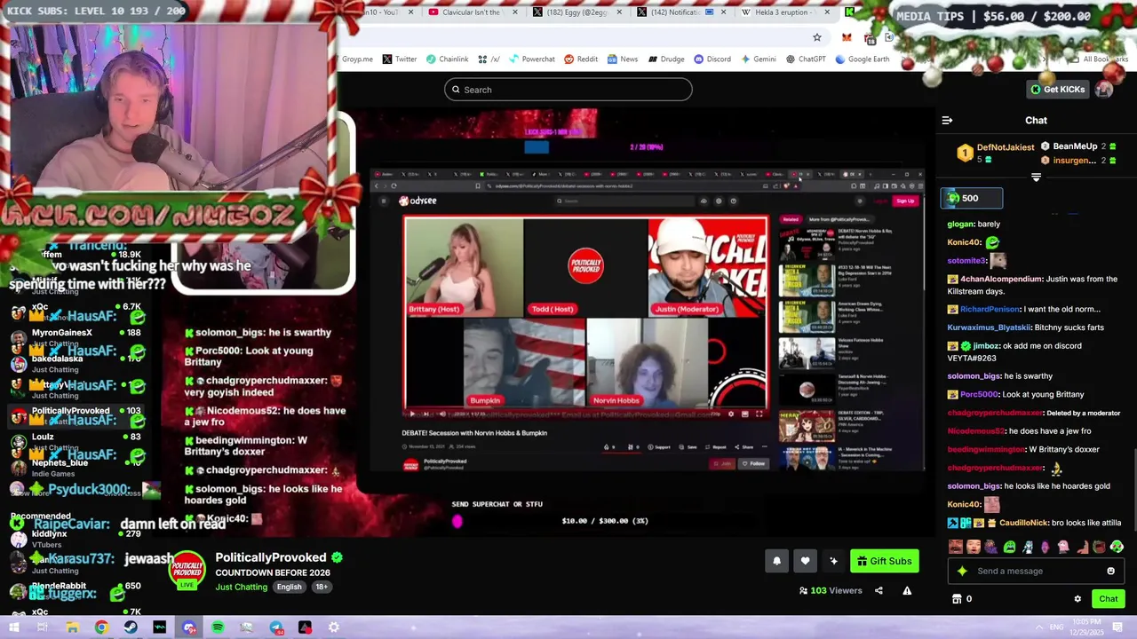Click the shop icon showing 0 below chat

(962, 599)
